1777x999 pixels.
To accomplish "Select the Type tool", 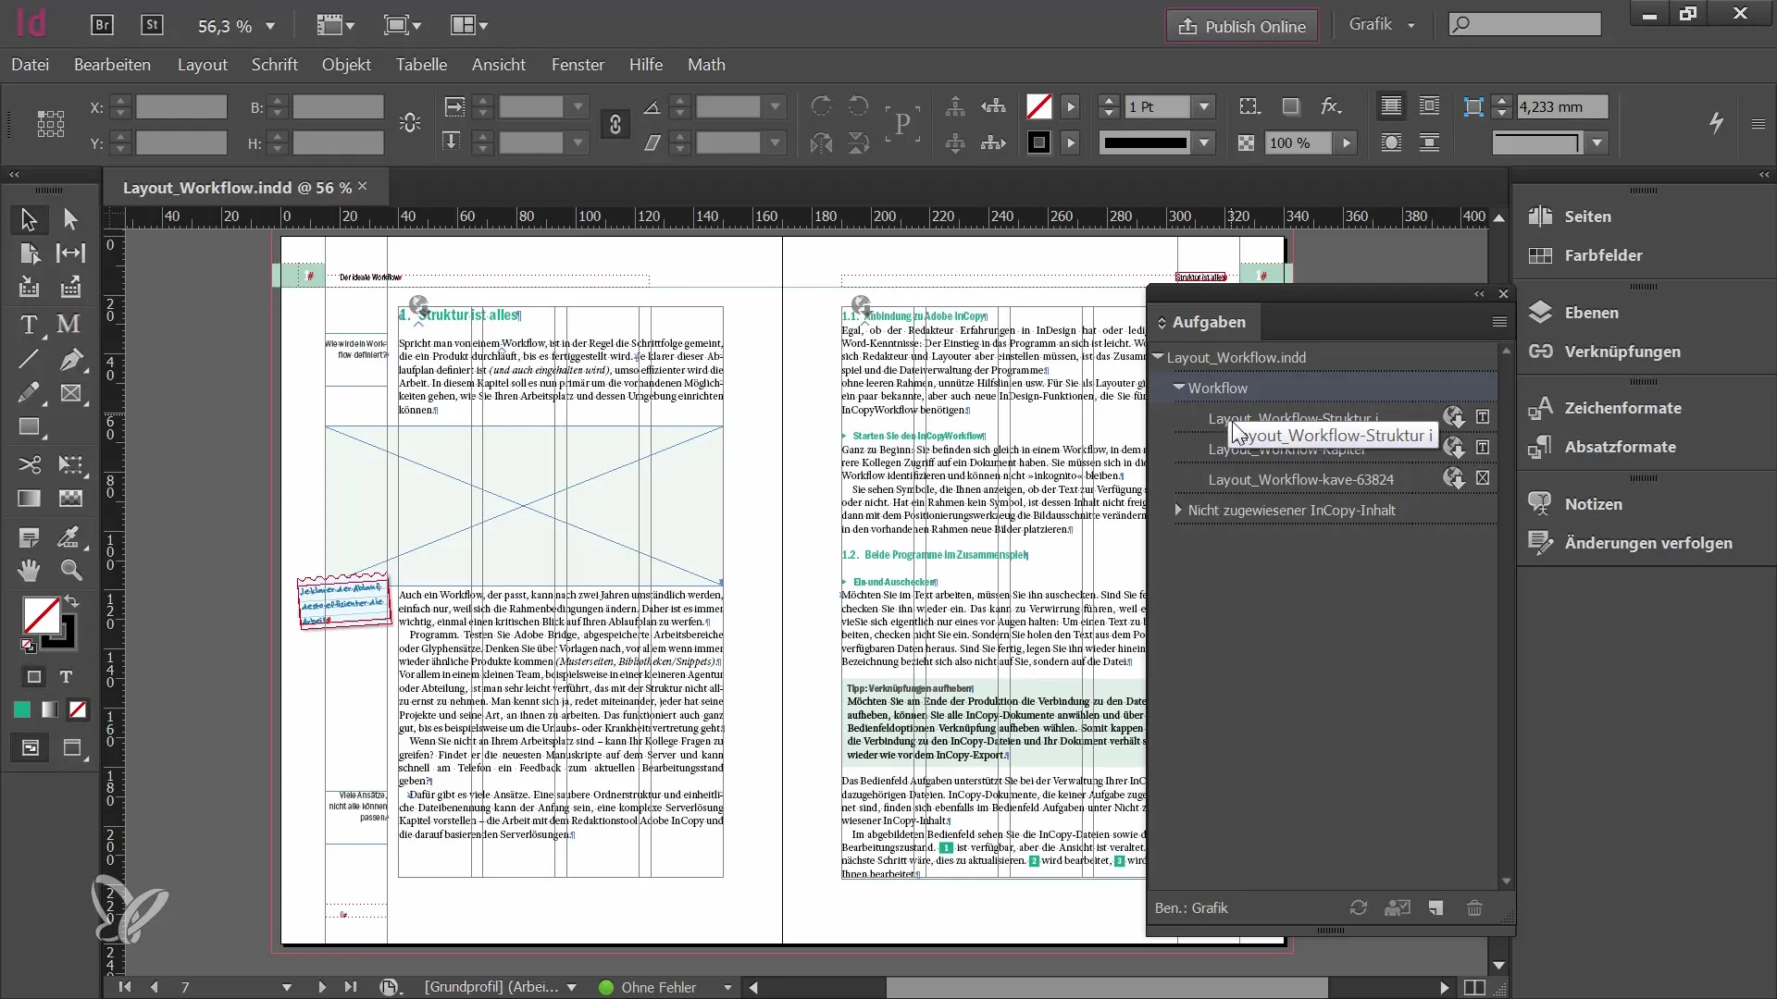I will coord(29,326).
